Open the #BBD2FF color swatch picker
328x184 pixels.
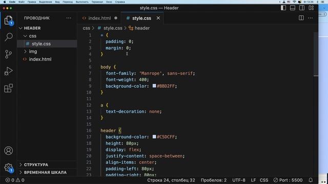[154, 86]
